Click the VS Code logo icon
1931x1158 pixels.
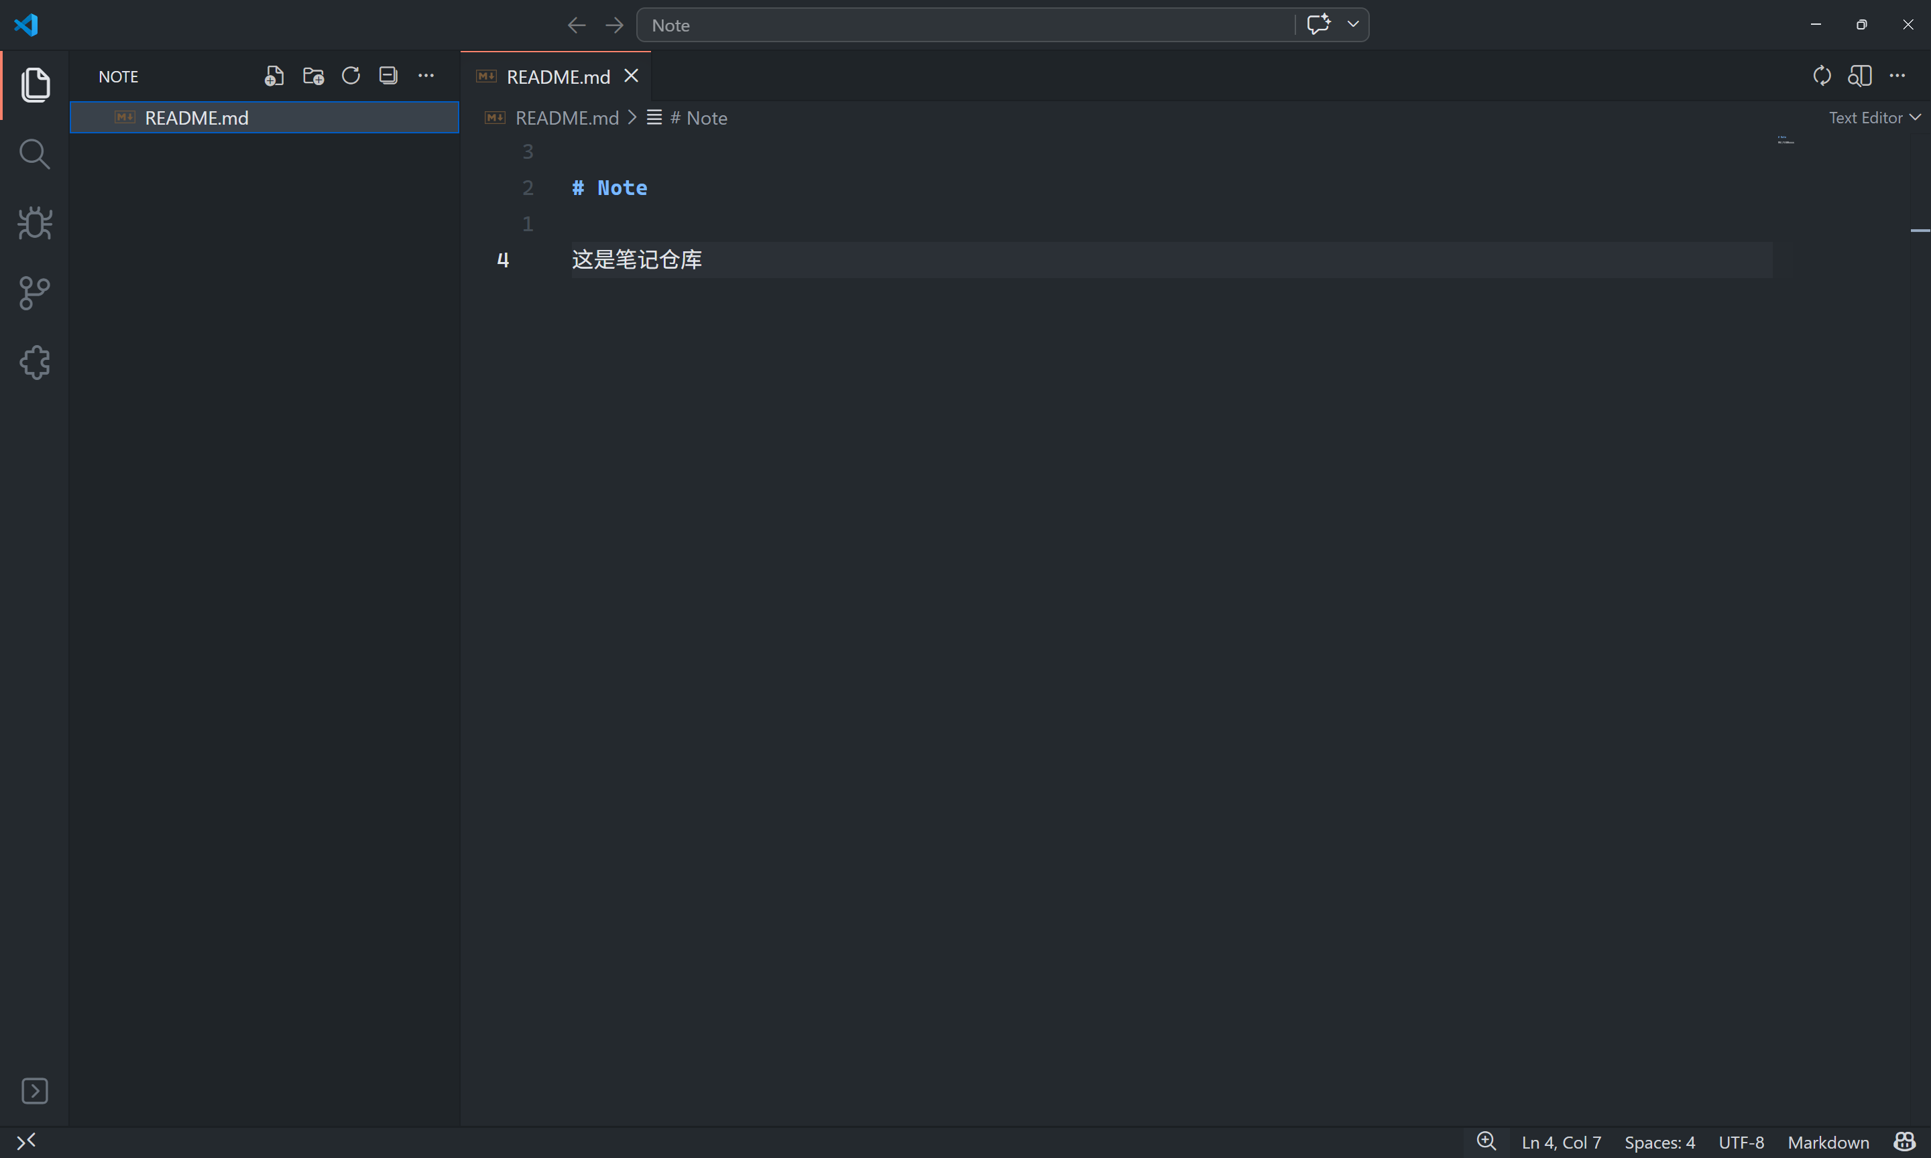coord(25,25)
